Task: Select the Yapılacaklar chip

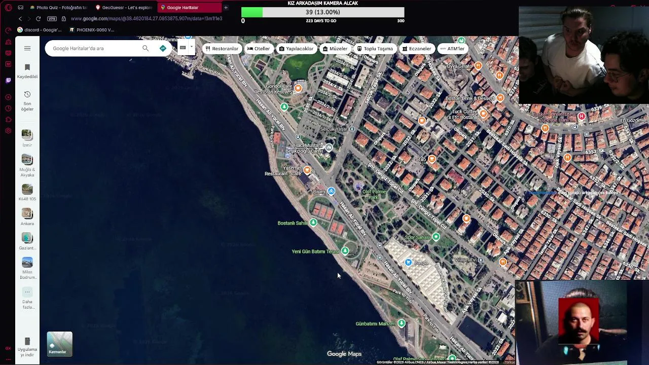Action: pyautogui.click(x=296, y=49)
